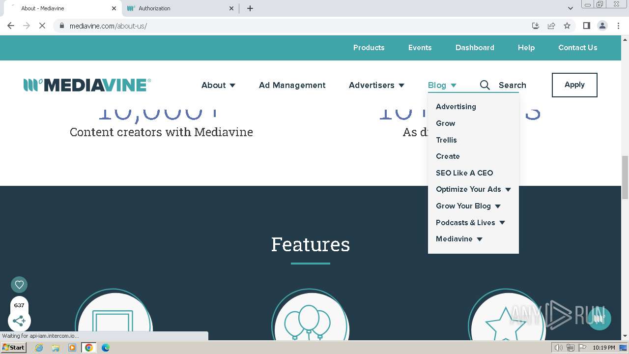629x354 pixels.
Task: Open Help link in top bar
Action: pos(526,48)
